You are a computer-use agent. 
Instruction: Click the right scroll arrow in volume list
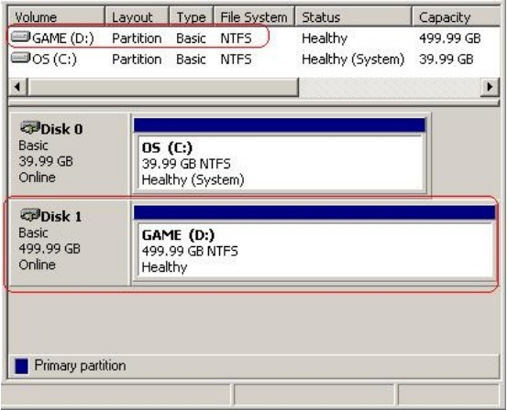pos(490,87)
